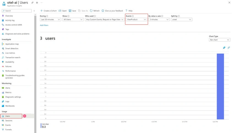Open the Events icon under Usage
234x133 pixels.
[3, 125]
